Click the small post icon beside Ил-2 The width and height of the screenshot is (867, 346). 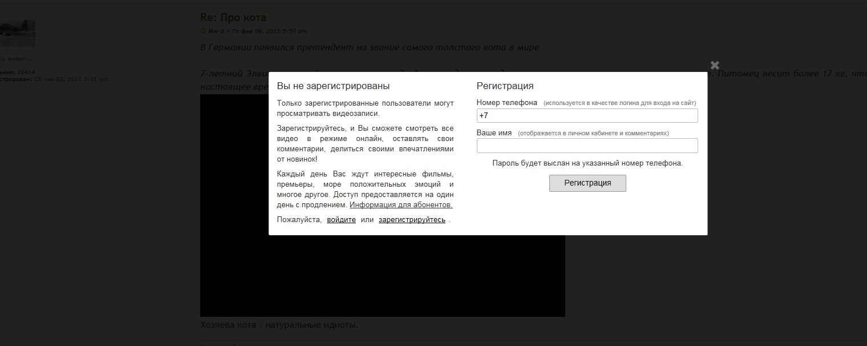203,31
